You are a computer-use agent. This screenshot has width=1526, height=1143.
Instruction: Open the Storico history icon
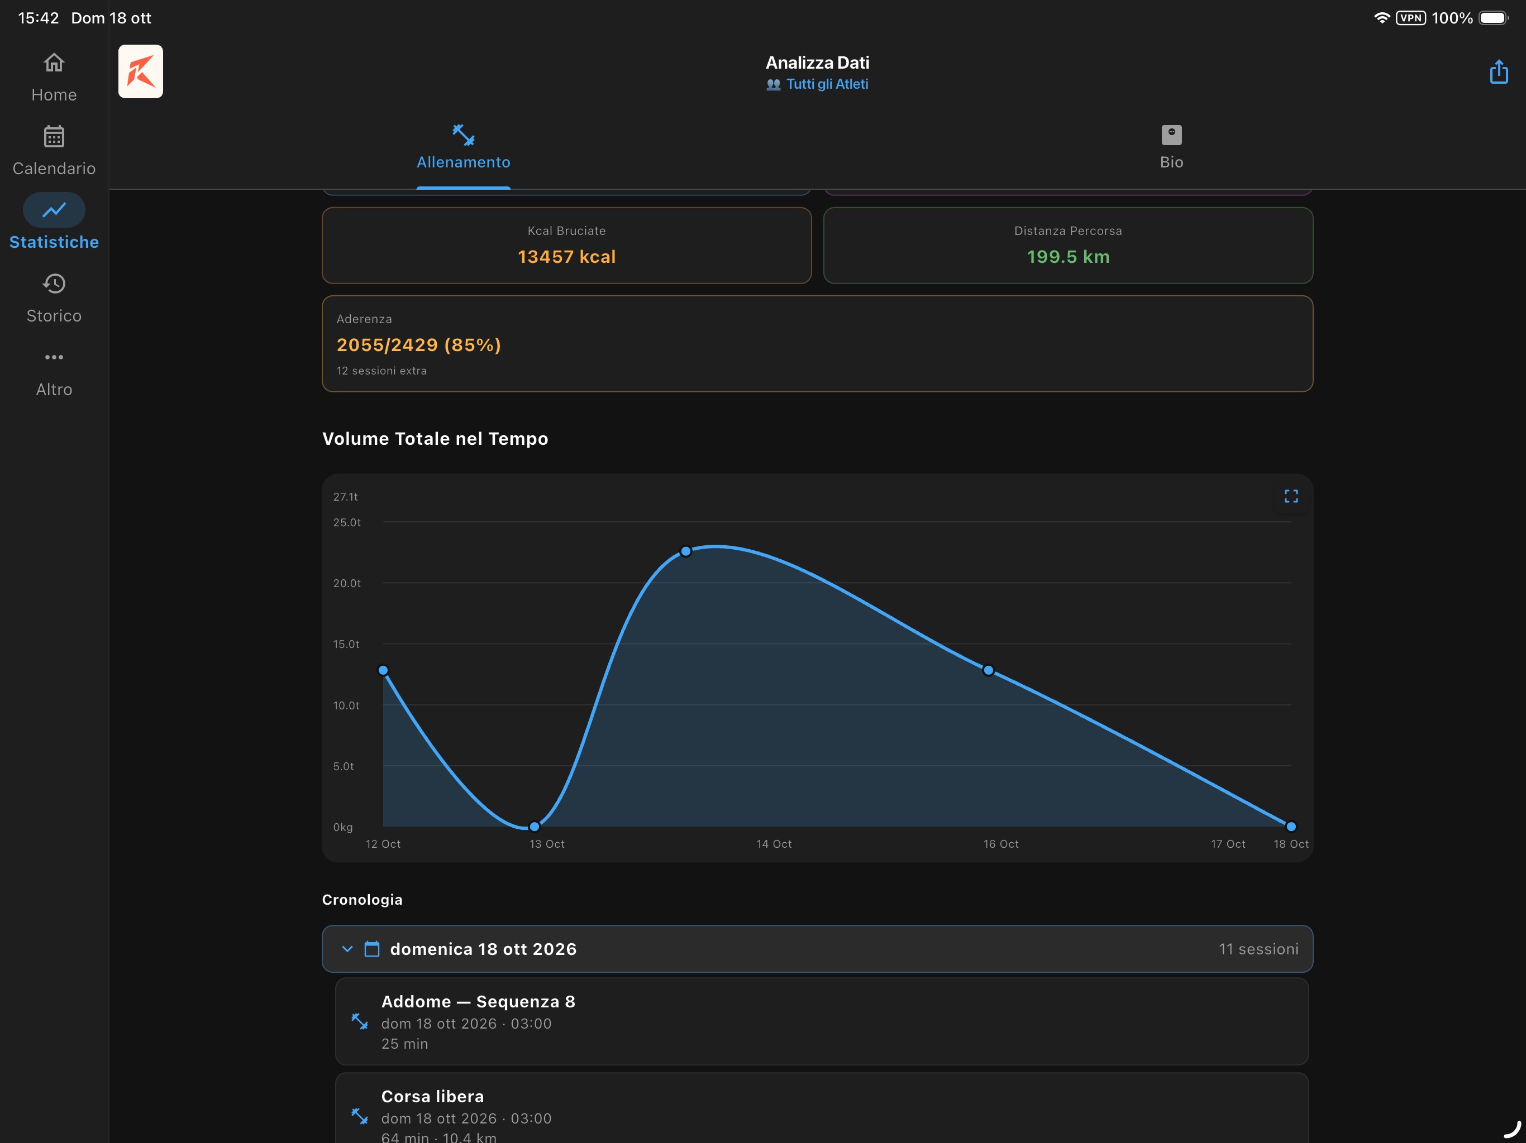[x=54, y=284]
